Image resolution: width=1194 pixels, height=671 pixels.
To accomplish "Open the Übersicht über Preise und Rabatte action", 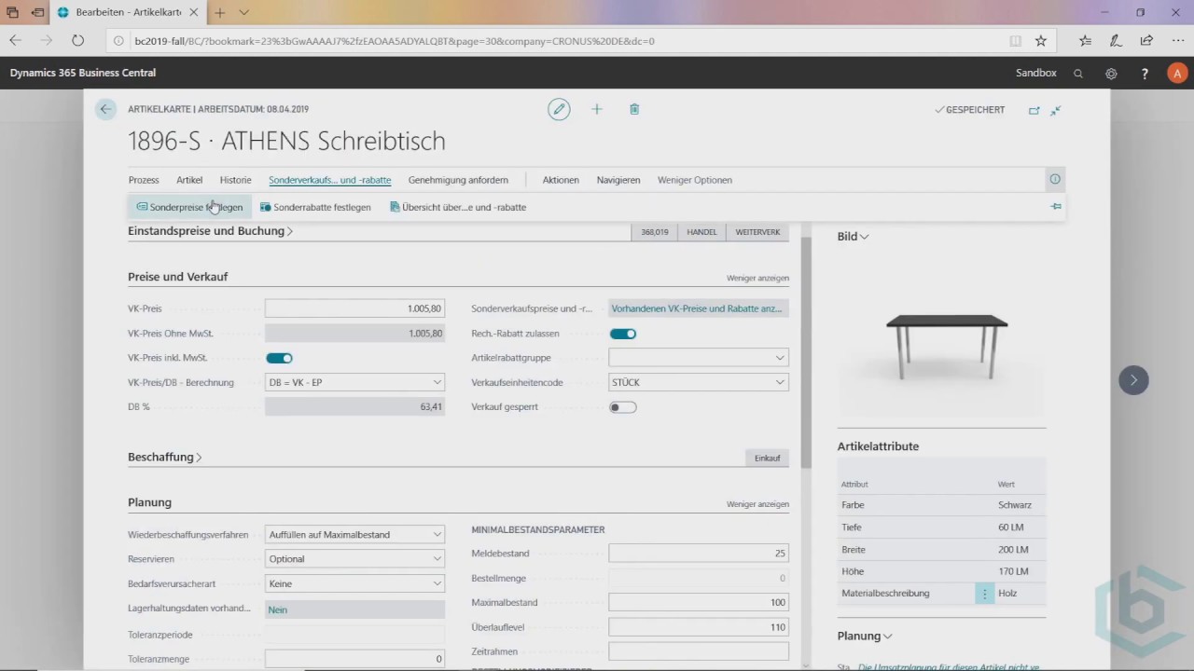I will coord(458,207).
